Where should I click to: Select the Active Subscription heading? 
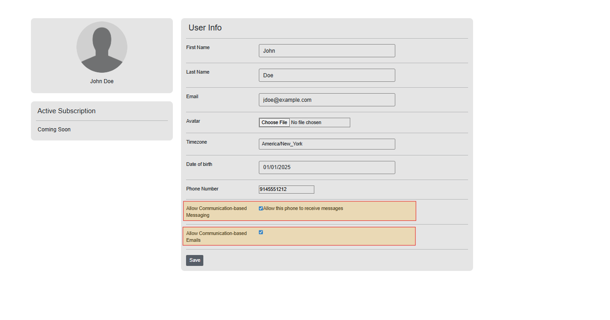(66, 111)
